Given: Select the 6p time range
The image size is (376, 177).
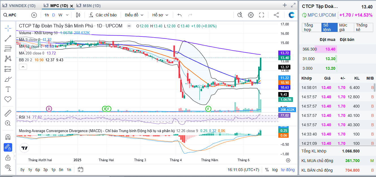Looking at the screenshot, I should point(38,170).
